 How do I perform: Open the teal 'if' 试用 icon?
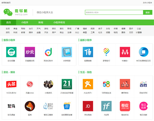click(x=106, y=106)
